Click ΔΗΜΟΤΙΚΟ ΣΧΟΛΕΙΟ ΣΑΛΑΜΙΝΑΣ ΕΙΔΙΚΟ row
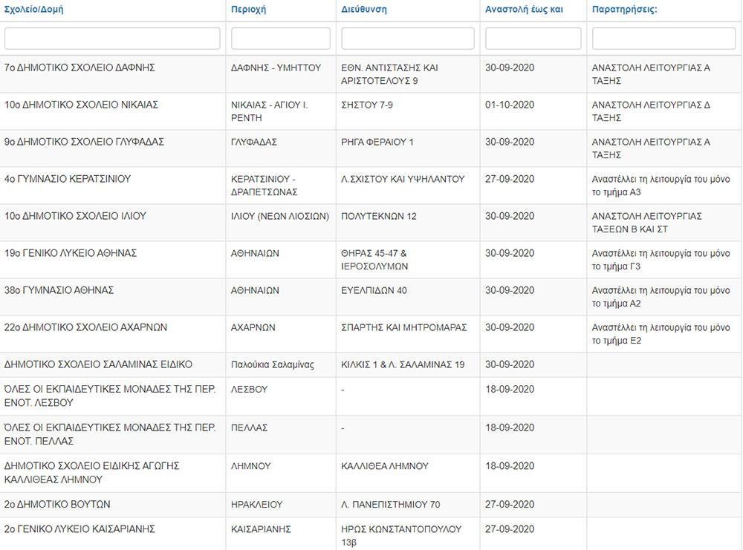Image resolution: width=743 pixels, height=550 pixels. [x=98, y=364]
